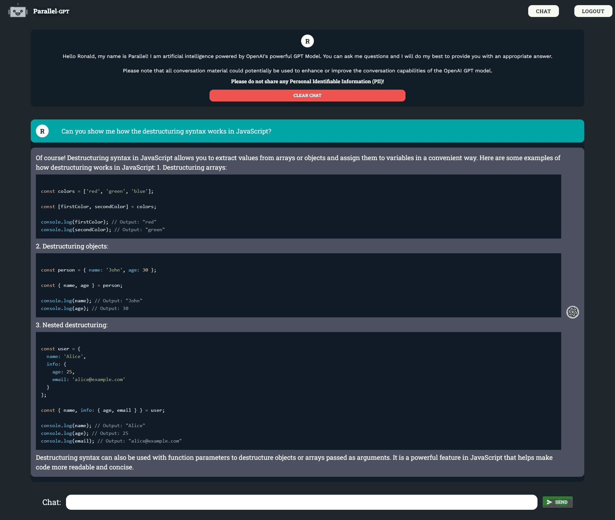The image size is (615, 520).
Task: Click the SEND button text
Action: coord(561,502)
